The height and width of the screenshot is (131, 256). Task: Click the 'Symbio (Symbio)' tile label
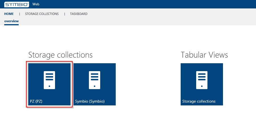(90, 101)
